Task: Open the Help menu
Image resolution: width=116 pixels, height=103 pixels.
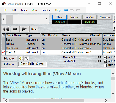Action: (58, 10)
